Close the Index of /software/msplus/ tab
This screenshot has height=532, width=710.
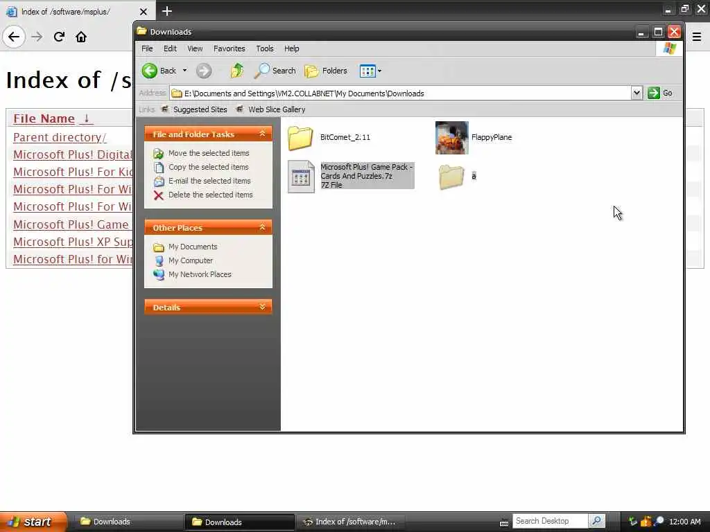(x=143, y=12)
